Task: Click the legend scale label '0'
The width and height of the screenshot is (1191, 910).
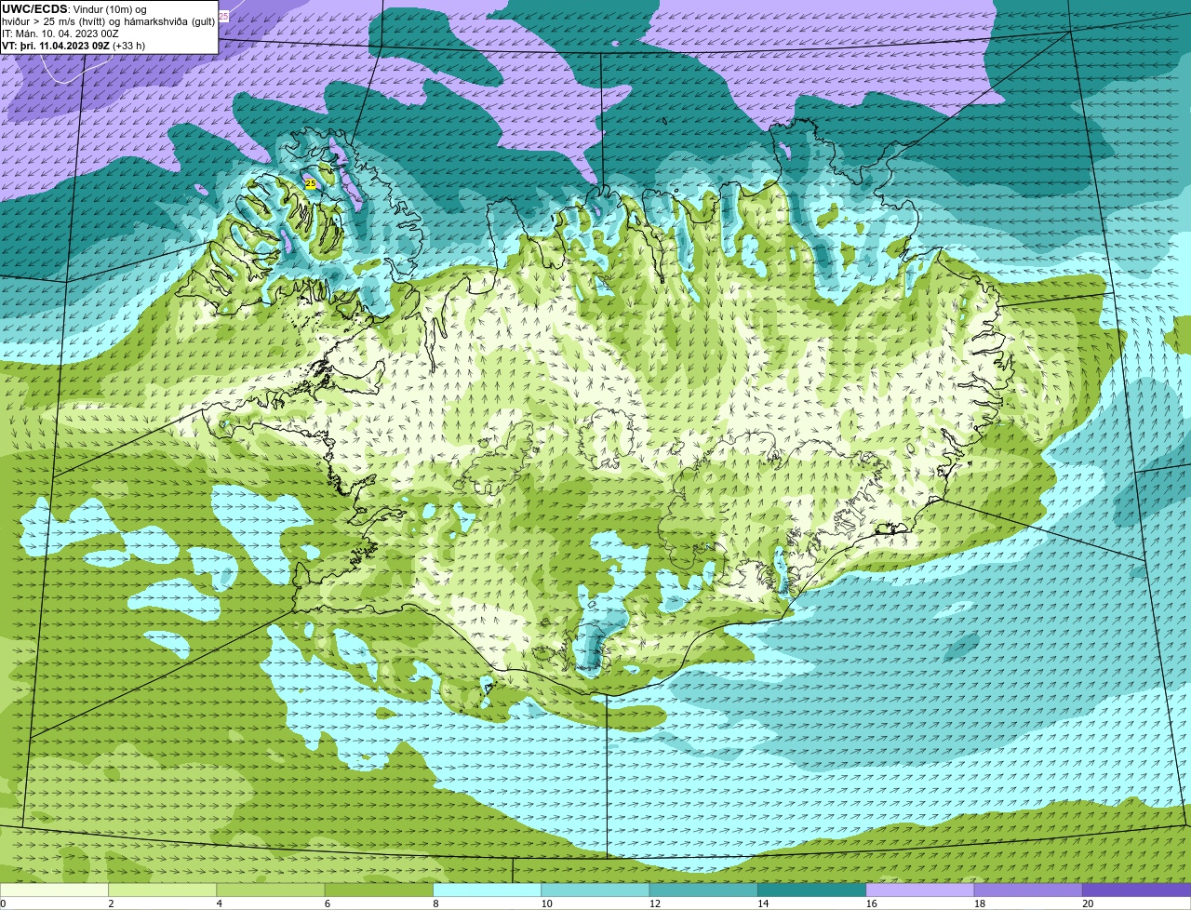Action: pyautogui.click(x=3, y=903)
